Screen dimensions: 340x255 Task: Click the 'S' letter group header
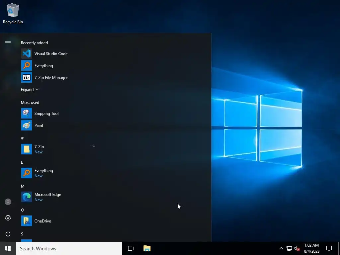click(22, 234)
